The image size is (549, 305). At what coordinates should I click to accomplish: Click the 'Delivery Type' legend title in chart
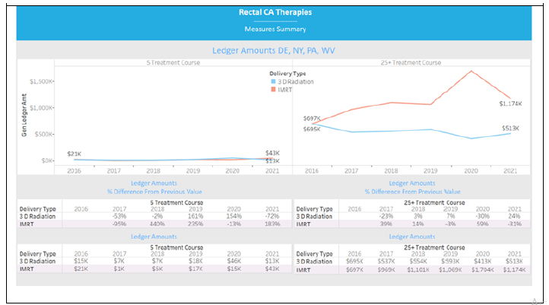point(287,74)
